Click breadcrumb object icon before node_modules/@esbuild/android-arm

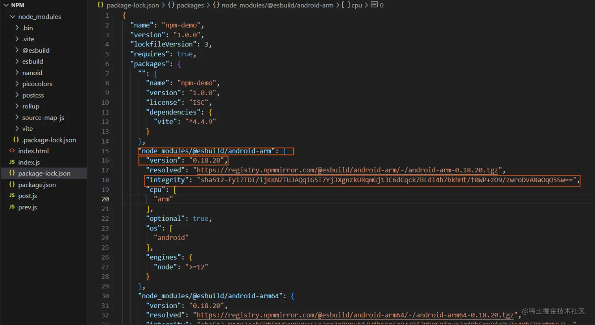coord(216,5)
